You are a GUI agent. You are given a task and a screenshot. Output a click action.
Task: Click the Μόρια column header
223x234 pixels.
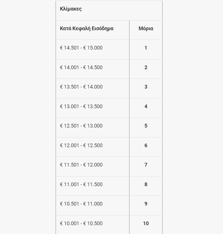146,28
